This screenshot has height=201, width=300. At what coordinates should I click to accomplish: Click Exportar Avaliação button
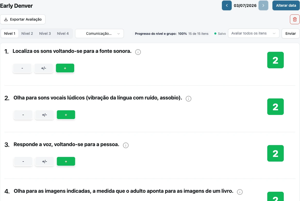[x=23, y=19]
